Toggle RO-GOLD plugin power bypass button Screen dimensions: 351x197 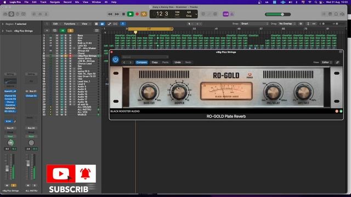pos(116,60)
